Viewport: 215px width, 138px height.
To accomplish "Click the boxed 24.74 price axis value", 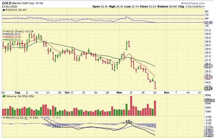I will (x=208, y=77).
